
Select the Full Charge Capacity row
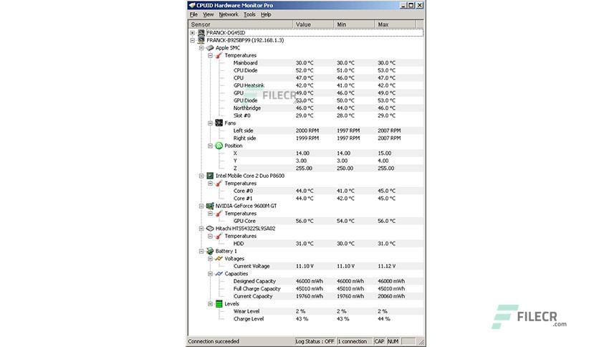(x=306, y=288)
